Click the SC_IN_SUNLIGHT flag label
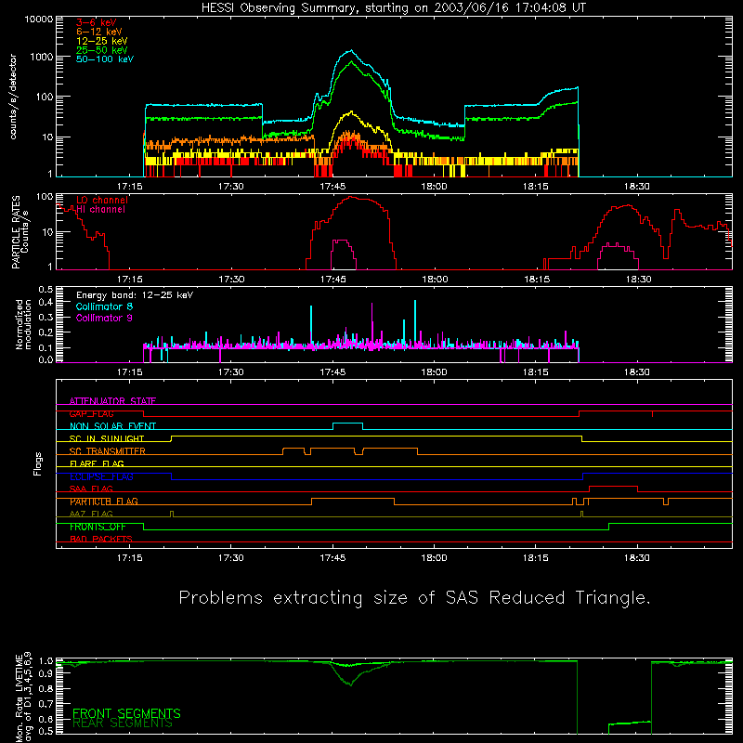This screenshot has width=743, height=743. (x=107, y=438)
